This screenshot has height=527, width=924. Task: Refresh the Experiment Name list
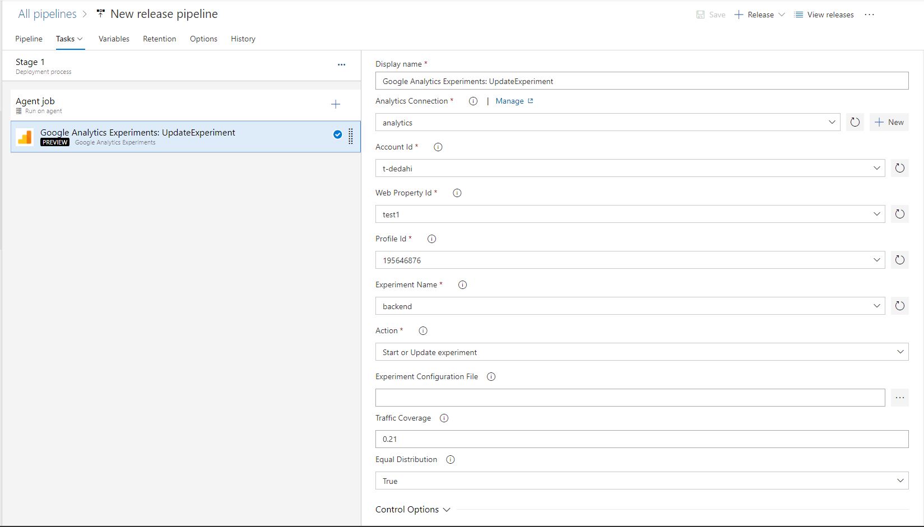[900, 306]
